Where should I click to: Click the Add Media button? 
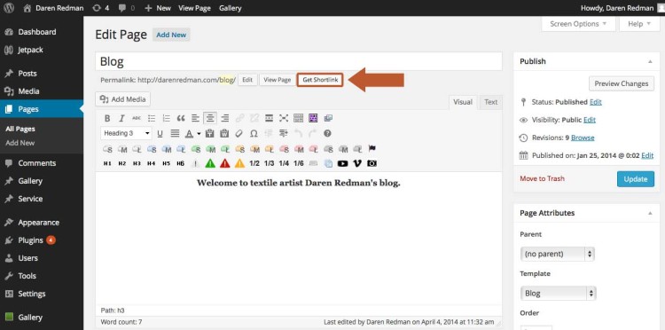[x=123, y=99]
